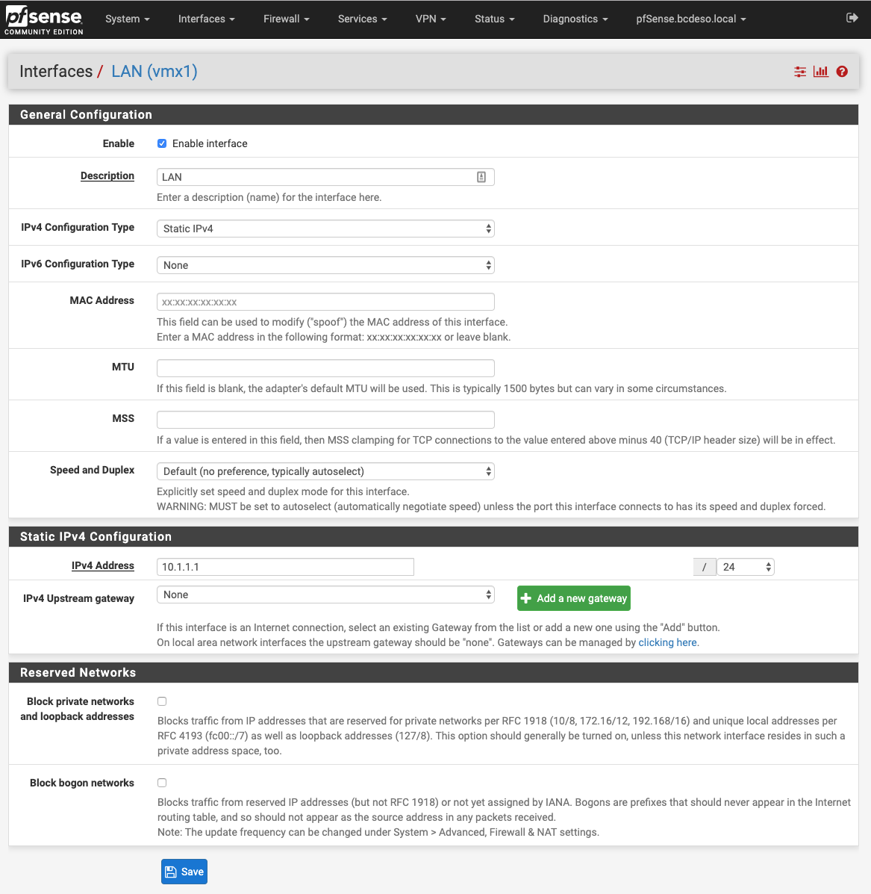Open the Services menu
This screenshot has height=894, width=871.
(x=362, y=19)
